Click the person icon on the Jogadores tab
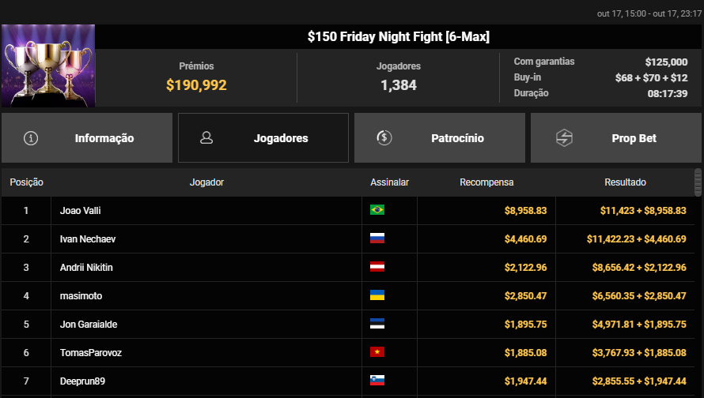Viewport: 704px width, 398px height. tap(206, 138)
